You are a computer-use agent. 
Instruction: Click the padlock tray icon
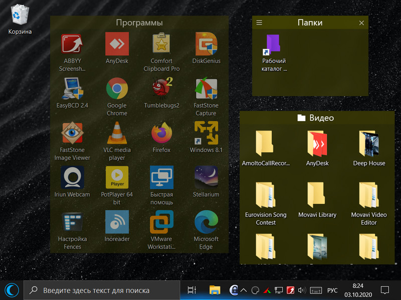tap(234, 290)
